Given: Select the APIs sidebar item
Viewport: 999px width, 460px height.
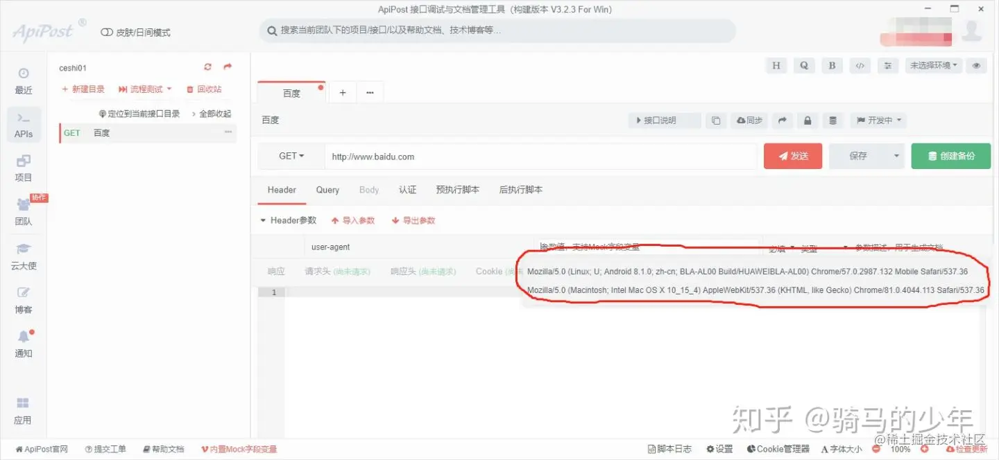Looking at the screenshot, I should (24, 125).
